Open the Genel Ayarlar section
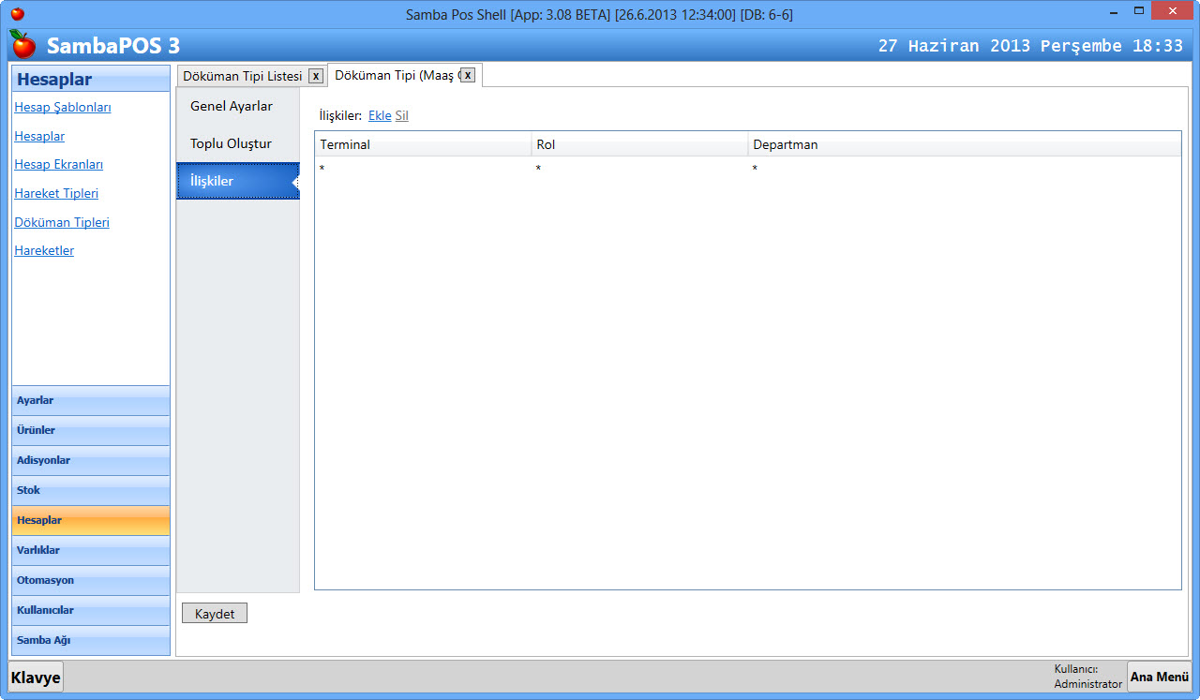 tap(232, 106)
